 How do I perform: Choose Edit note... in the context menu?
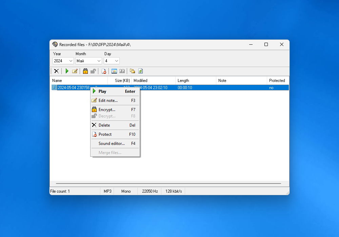tap(115, 100)
